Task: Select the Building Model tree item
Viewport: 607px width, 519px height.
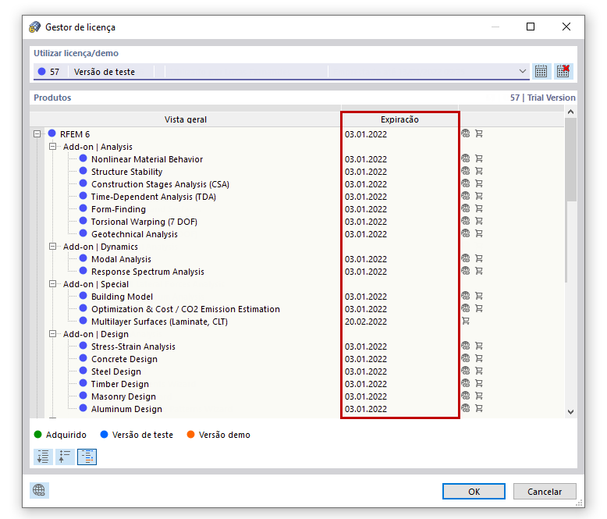Action: (x=122, y=297)
